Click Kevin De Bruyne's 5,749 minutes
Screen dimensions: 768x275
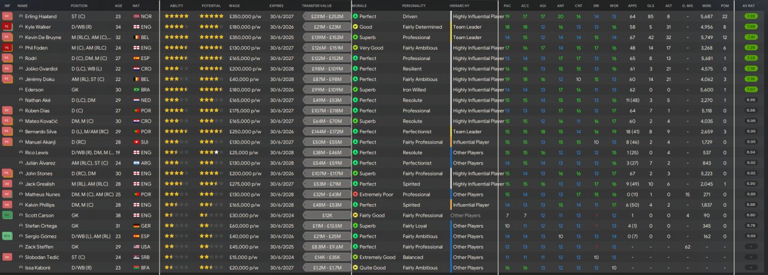point(708,37)
